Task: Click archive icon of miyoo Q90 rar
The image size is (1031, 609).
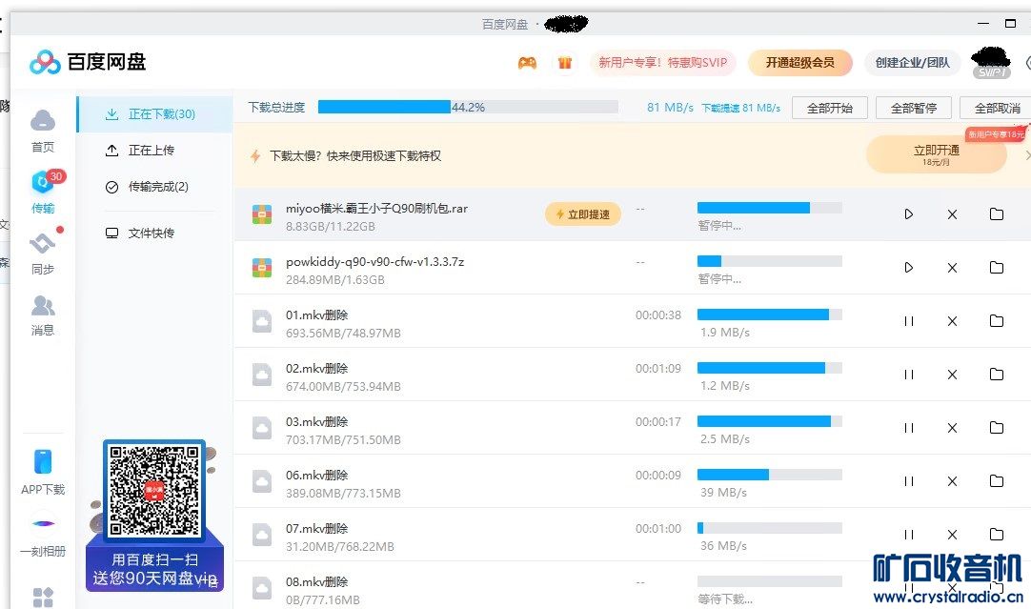Action: [262, 214]
